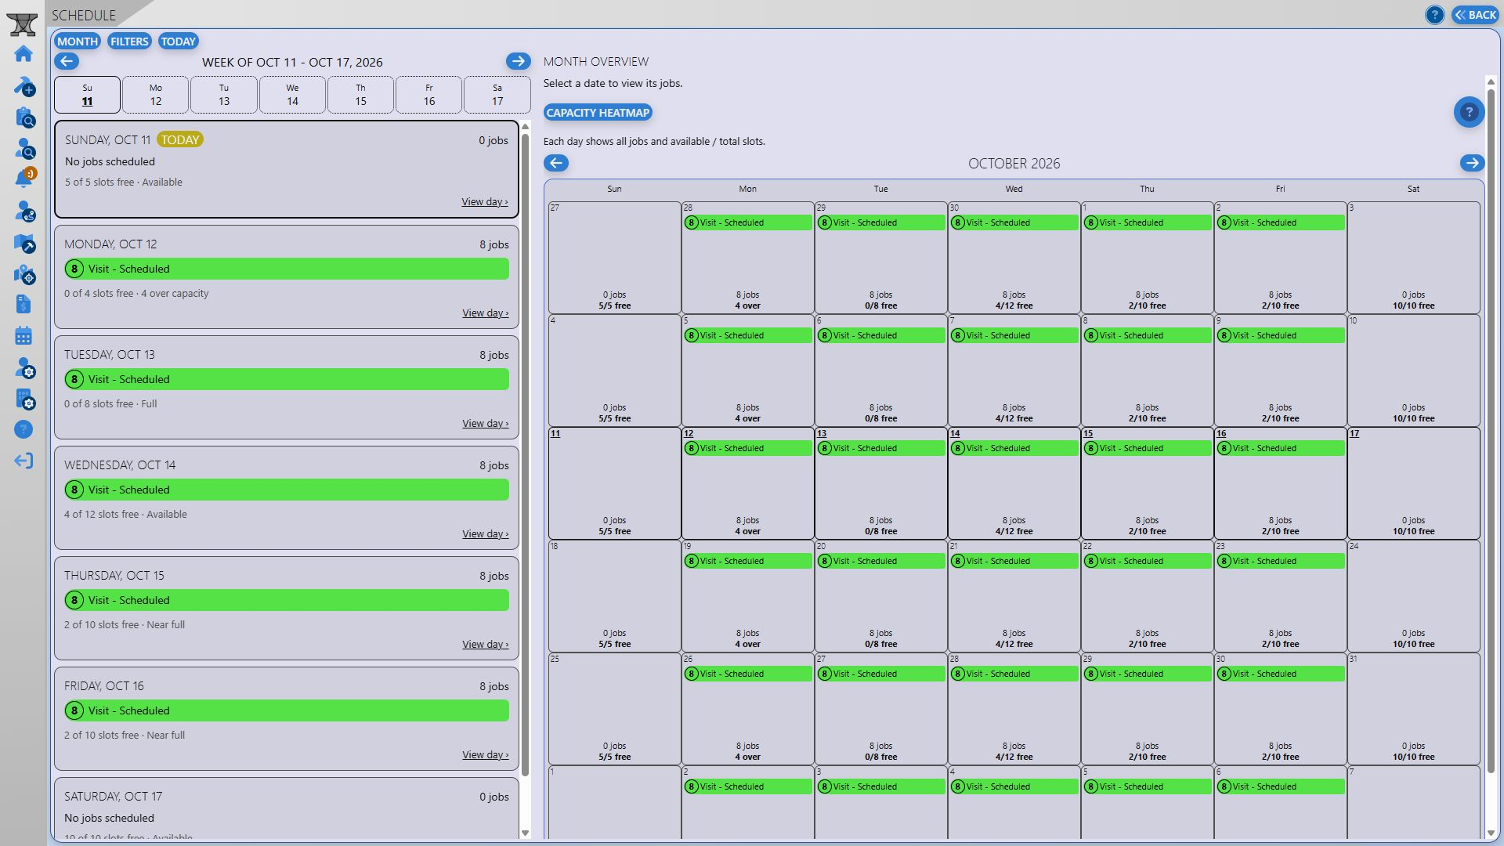1504x846 pixels.
Task: Open View day link for Sunday, Oct 11
Action: click(484, 201)
